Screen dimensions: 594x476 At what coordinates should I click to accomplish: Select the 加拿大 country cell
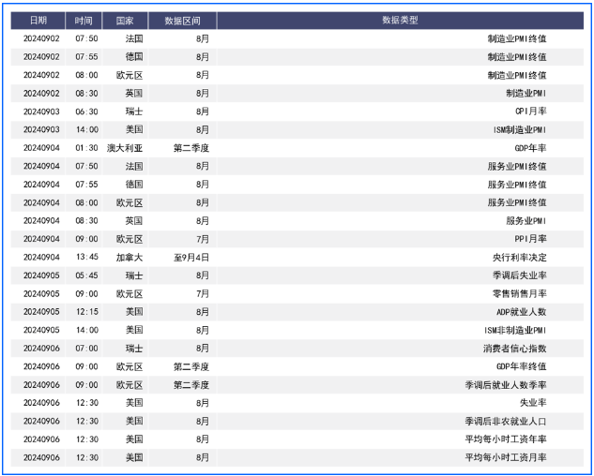click(129, 258)
